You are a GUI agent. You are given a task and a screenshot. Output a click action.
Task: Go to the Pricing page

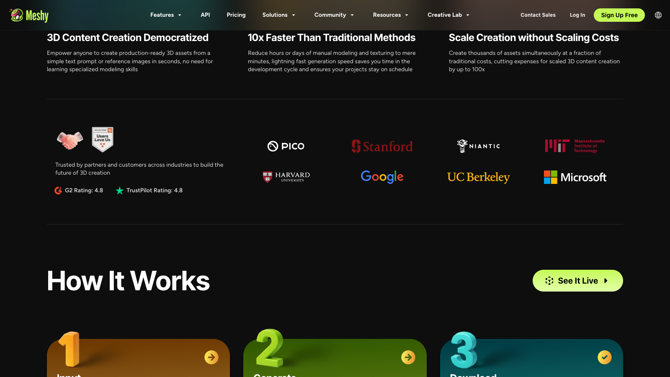coord(236,15)
